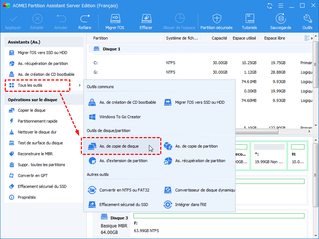Image resolution: width=319 pixels, height=239 pixels.
Task: Select the G: partition row
Action: (200, 72)
